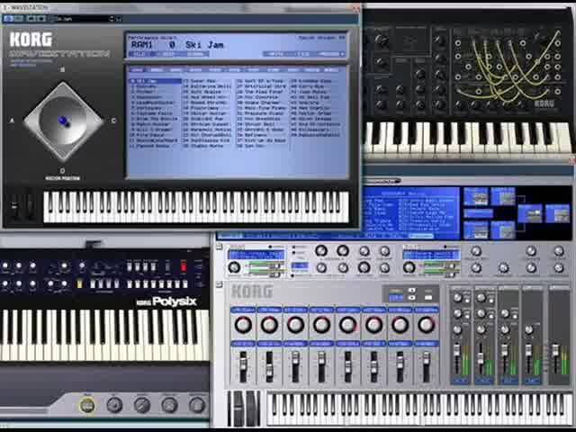
Task: Click first vertical fader under Legacy Cell knobs
Action: click(243, 366)
